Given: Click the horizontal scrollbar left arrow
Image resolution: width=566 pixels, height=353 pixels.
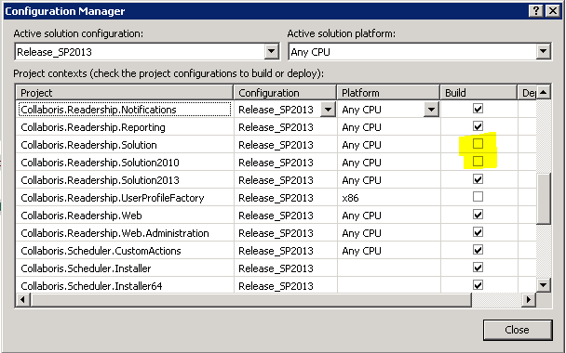Looking at the screenshot, I should click(22, 299).
